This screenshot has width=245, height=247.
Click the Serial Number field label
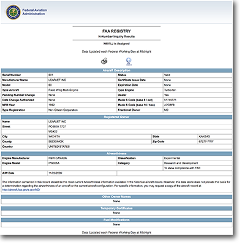pyautogui.click(x=12, y=75)
